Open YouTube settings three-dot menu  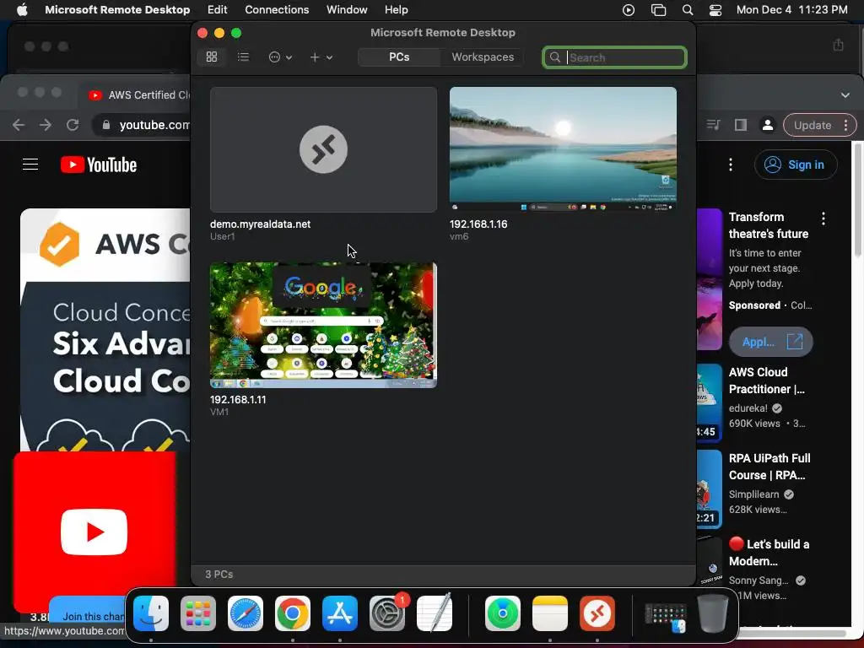(x=731, y=165)
